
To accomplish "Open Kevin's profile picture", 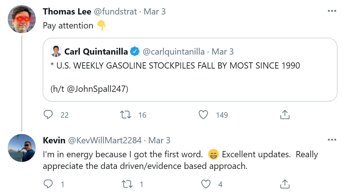I will [x=22, y=148].
